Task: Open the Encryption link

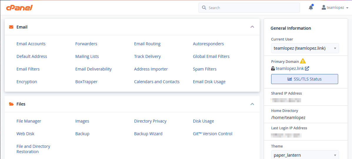Action: 27,82
